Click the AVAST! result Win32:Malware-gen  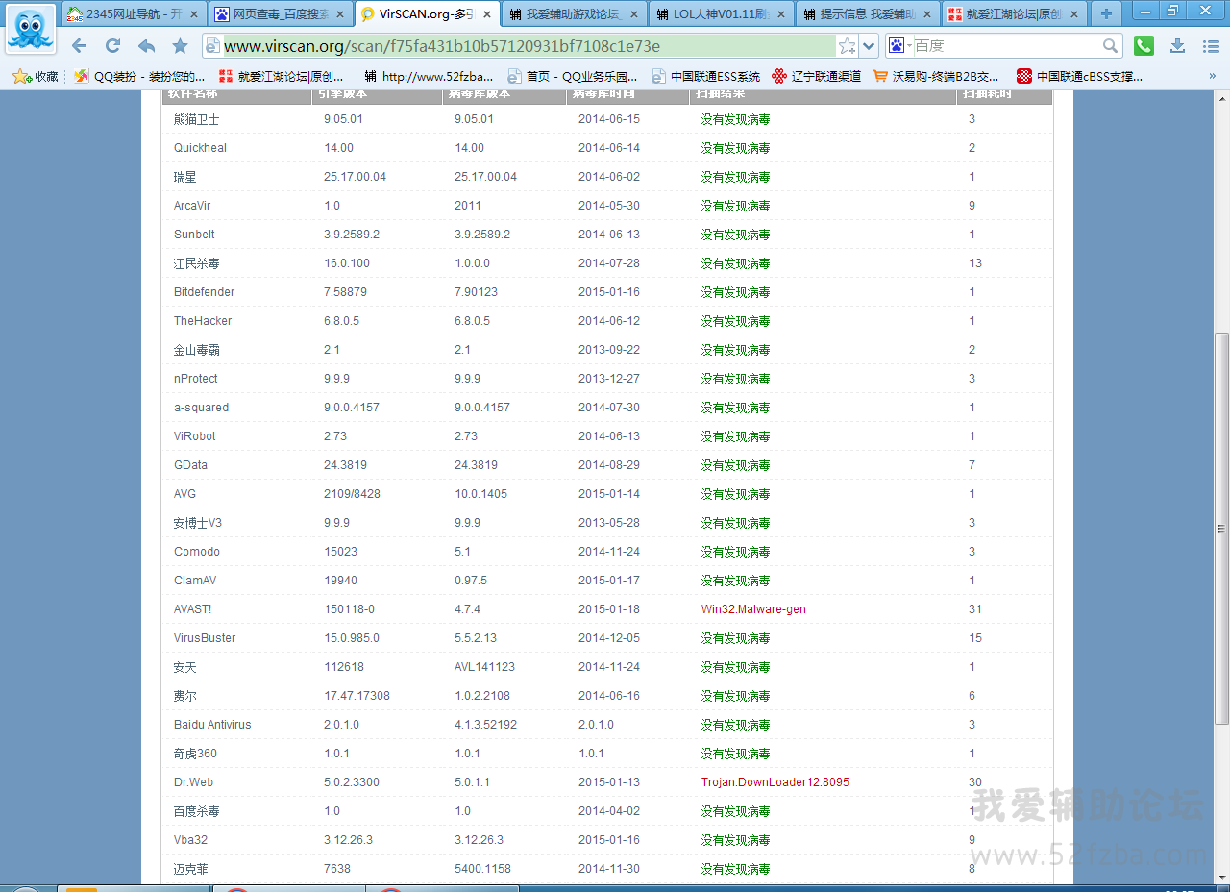click(x=753, y=609)
